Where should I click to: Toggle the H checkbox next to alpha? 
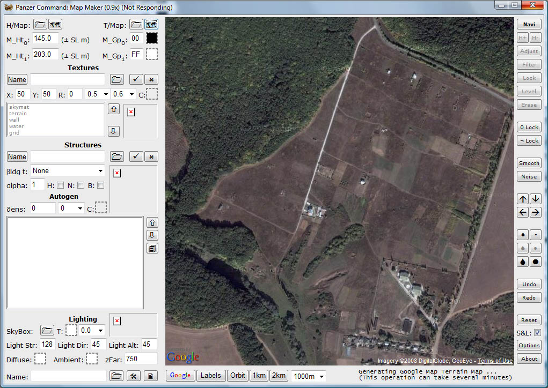pyautogui.click(x=61, y=185)
